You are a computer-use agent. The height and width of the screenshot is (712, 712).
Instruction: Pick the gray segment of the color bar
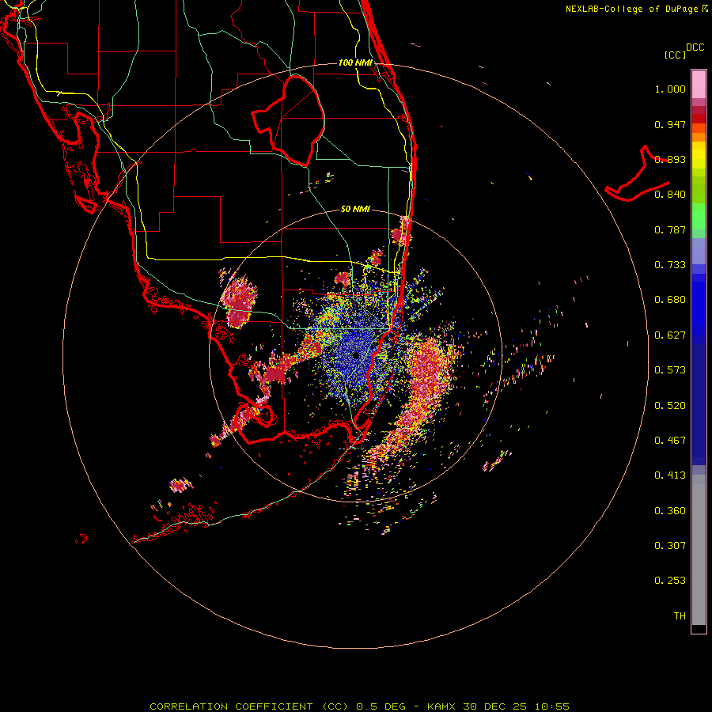(699, 550)
